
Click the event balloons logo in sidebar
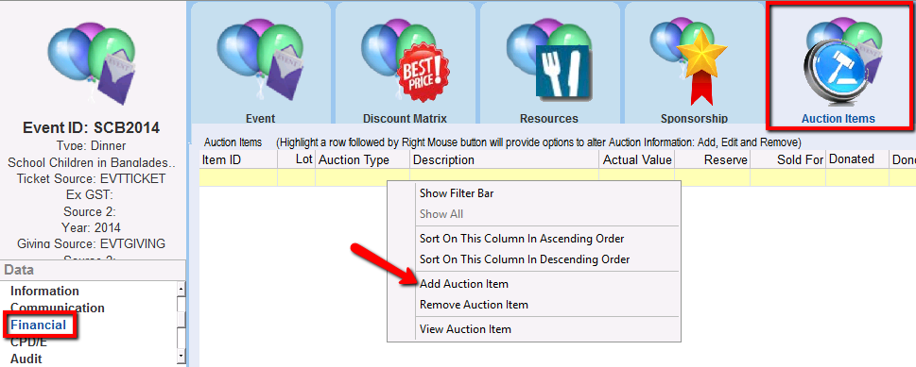[92, 62]
